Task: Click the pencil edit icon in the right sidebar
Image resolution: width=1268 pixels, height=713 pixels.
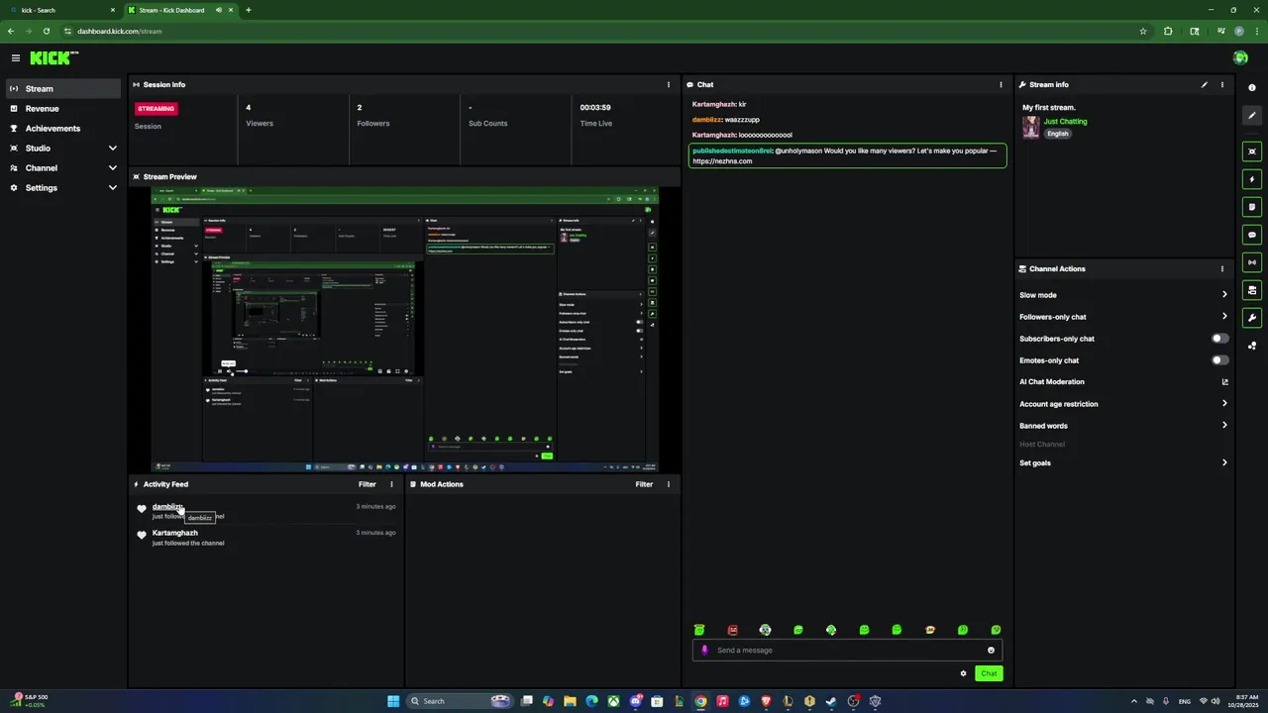Action: click(1252, 116)
